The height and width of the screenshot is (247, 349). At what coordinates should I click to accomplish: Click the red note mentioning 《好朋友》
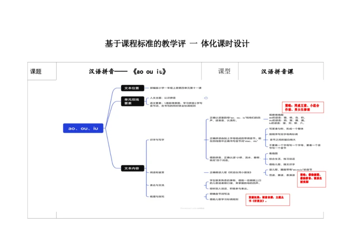point(267,200)
